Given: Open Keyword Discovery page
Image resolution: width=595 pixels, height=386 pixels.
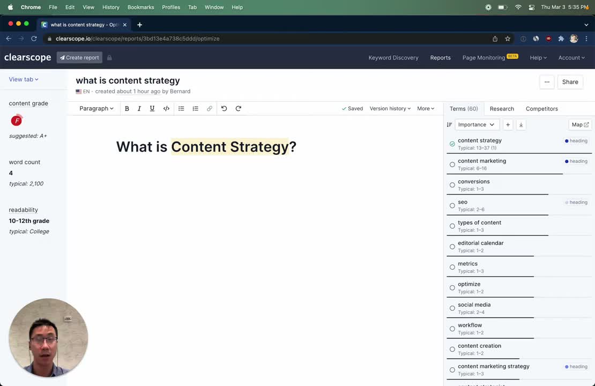Looking at the screenshot, I should point(393,58).
